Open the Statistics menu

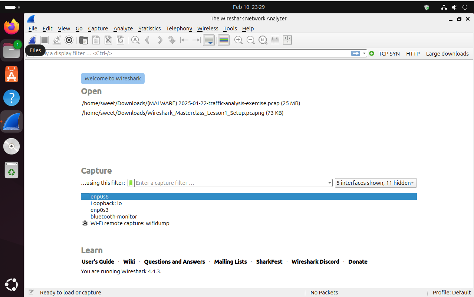click(x=149, y=29)
